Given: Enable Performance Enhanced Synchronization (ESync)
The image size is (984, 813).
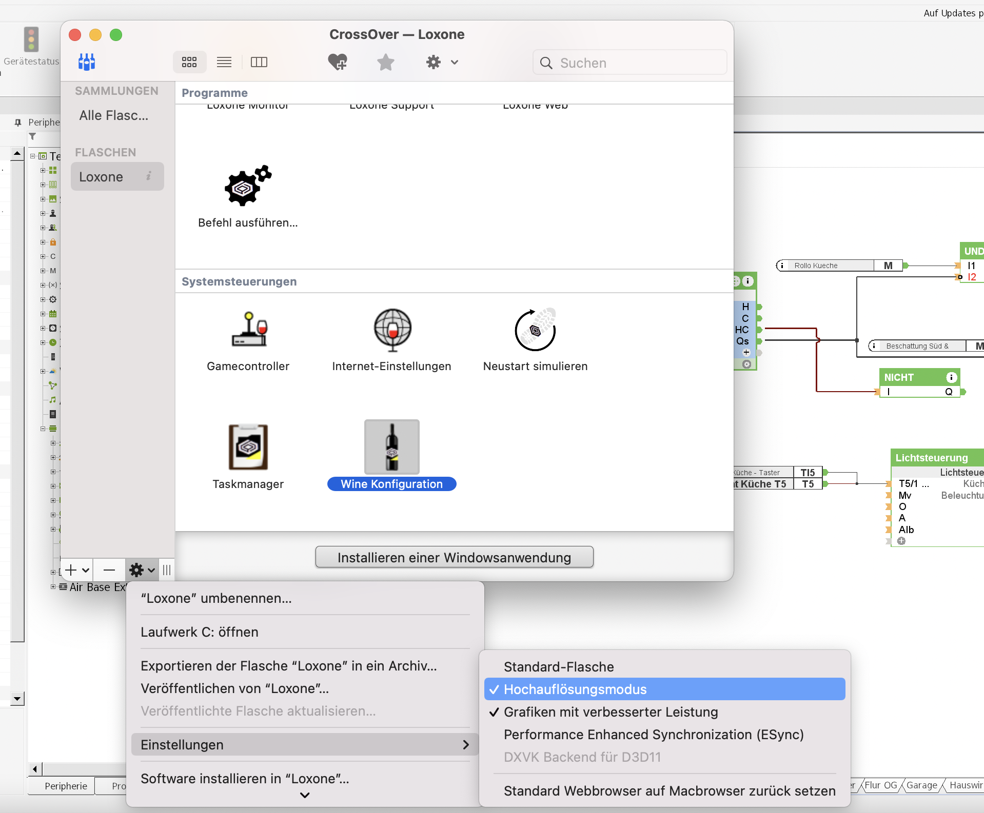Looking at the screenshot, I should [653, 735].
